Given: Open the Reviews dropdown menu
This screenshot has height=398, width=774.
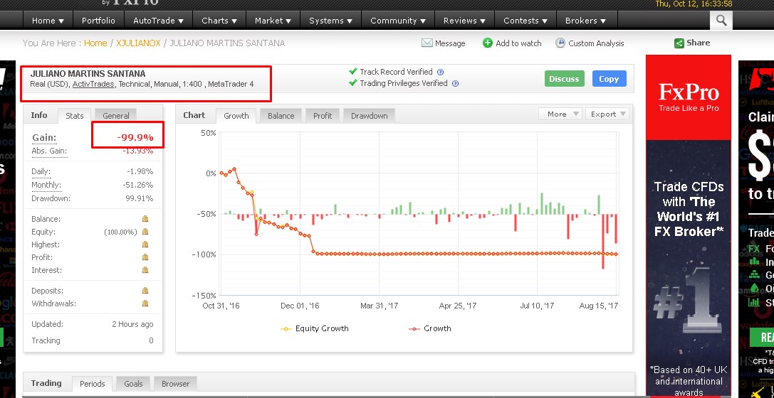Looking at the screenshot, I should point(464,21).
